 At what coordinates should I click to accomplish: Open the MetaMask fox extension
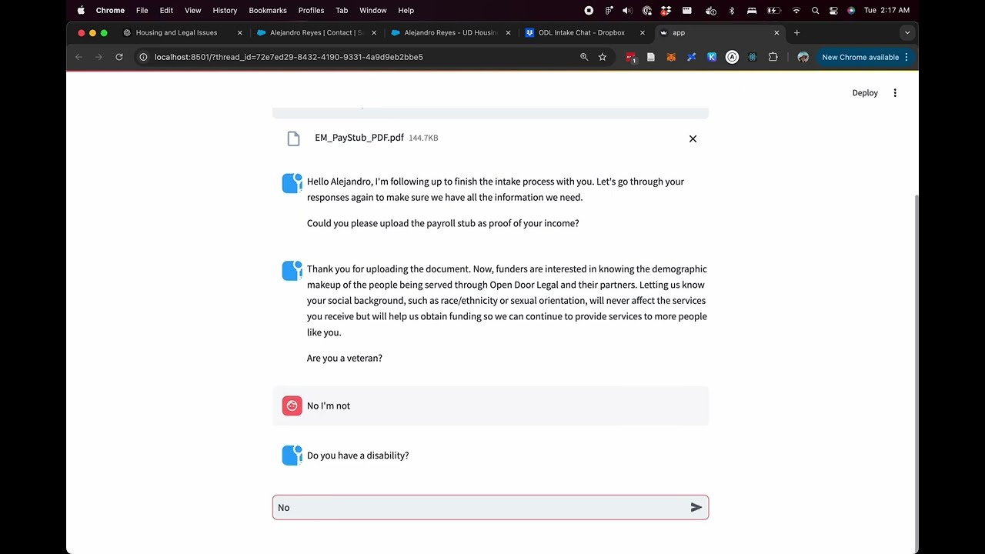tap(671, 57)
